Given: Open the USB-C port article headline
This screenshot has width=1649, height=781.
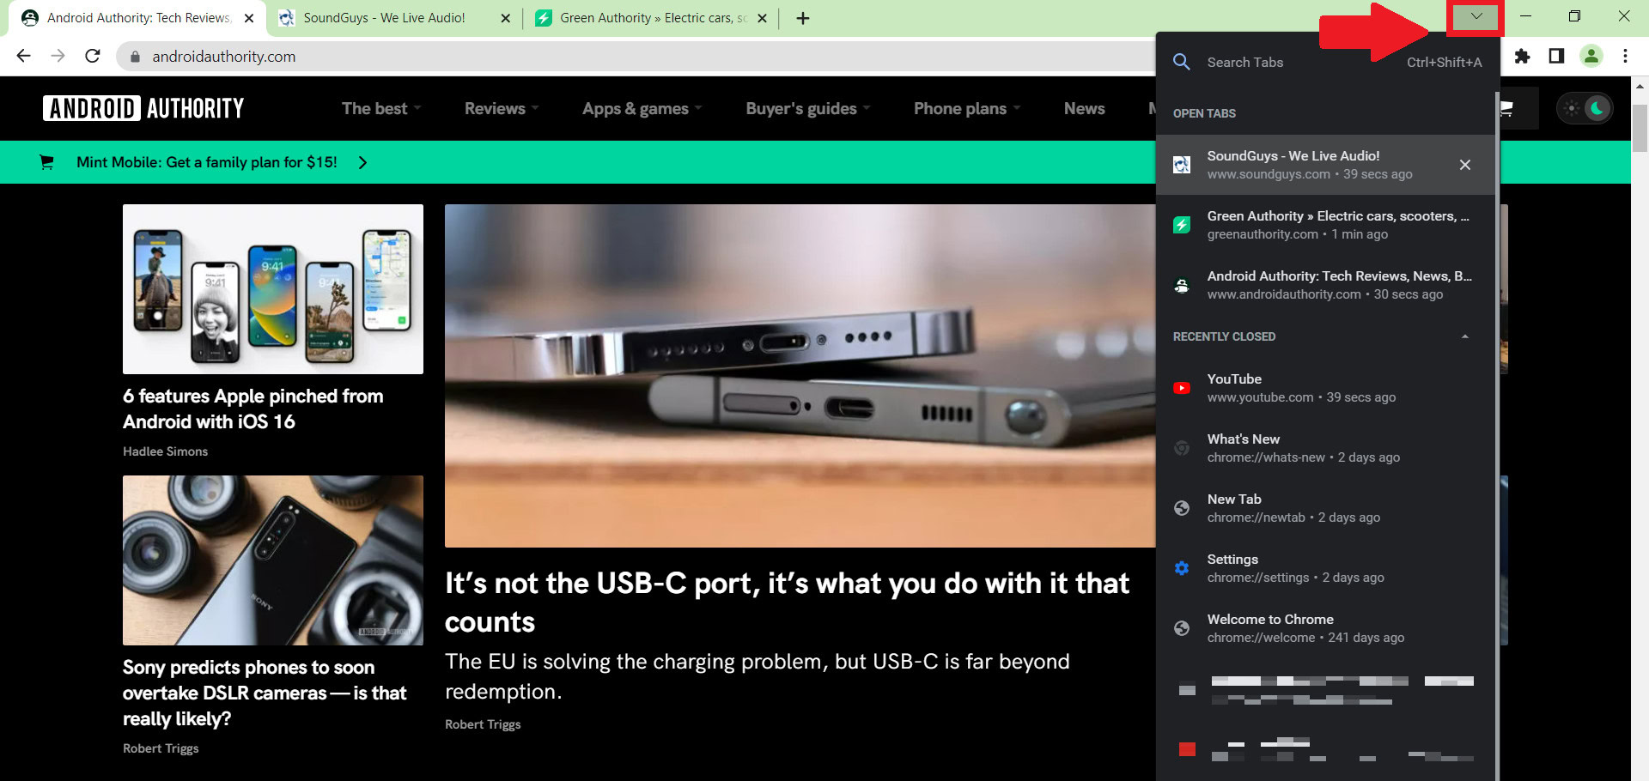Looking at the screenshot, I should click(x=787, y=602).
